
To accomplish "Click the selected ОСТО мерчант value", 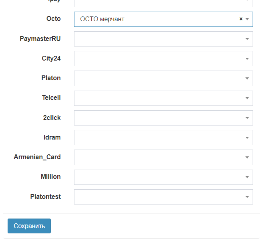I will [102, 19].
